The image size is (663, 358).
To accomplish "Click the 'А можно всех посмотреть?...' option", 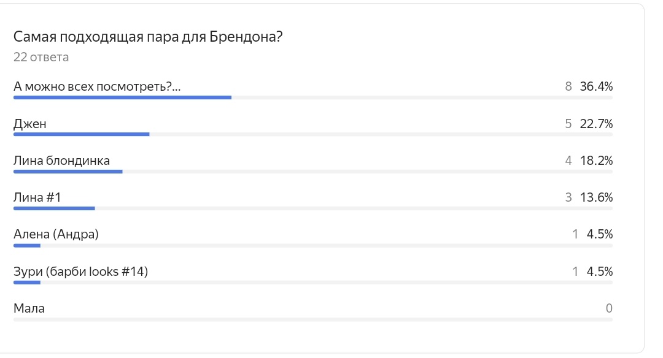I will [x=97, y=86].
